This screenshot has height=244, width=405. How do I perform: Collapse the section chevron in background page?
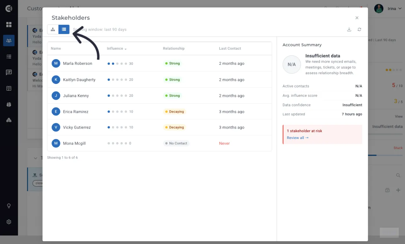pos(35,158)
